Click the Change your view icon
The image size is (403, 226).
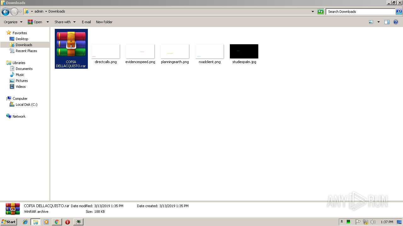pos(371,22)
